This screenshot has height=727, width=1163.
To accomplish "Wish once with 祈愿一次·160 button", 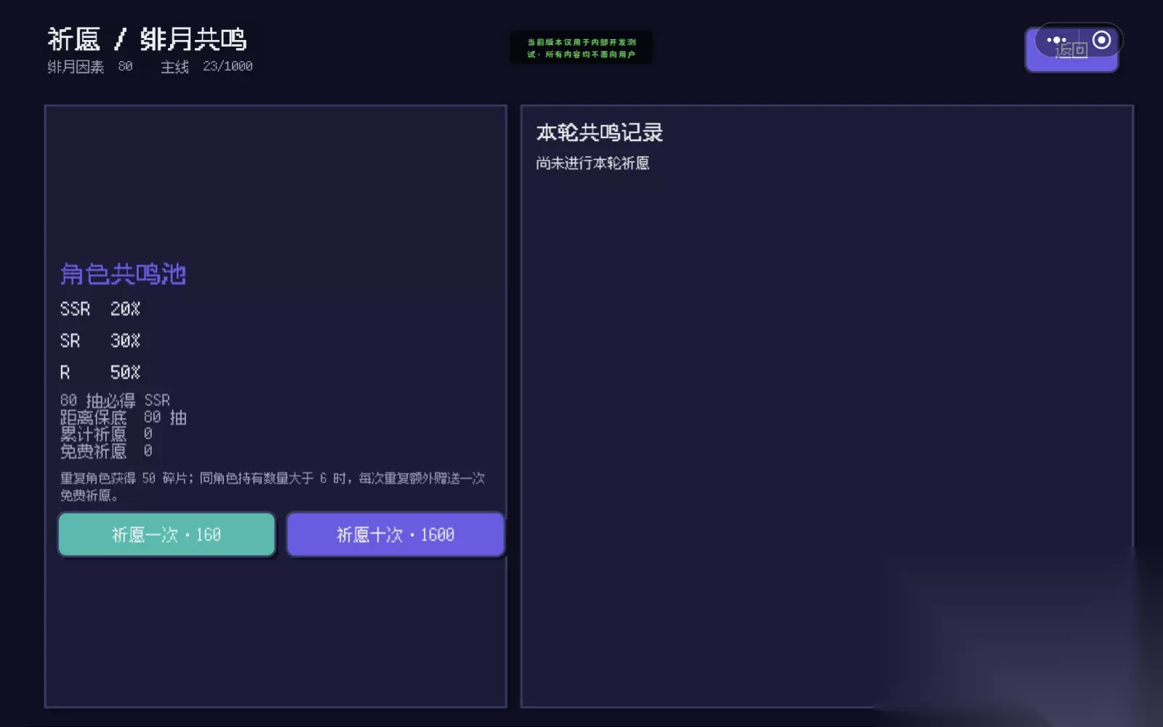I will pyautogui.click(x=166, y=534).
